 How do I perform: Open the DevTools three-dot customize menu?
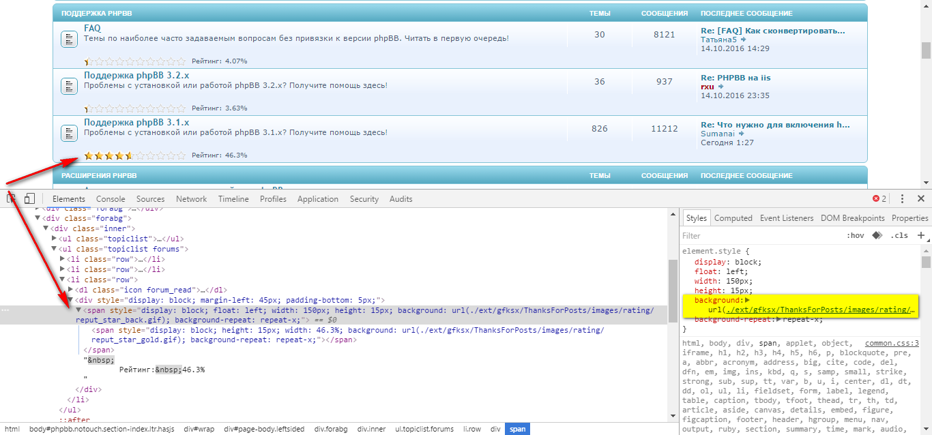902,198
